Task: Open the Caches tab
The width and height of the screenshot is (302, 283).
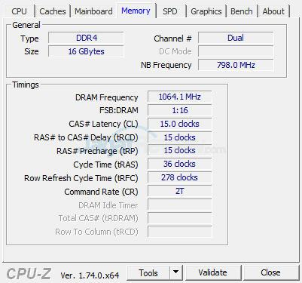Action: pyautogui.click(x=53, y=11)
